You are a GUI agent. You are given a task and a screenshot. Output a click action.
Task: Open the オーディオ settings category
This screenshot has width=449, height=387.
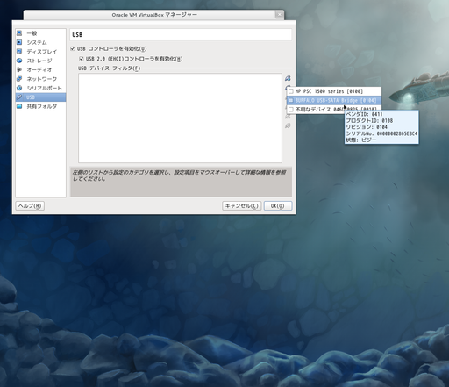40,69
